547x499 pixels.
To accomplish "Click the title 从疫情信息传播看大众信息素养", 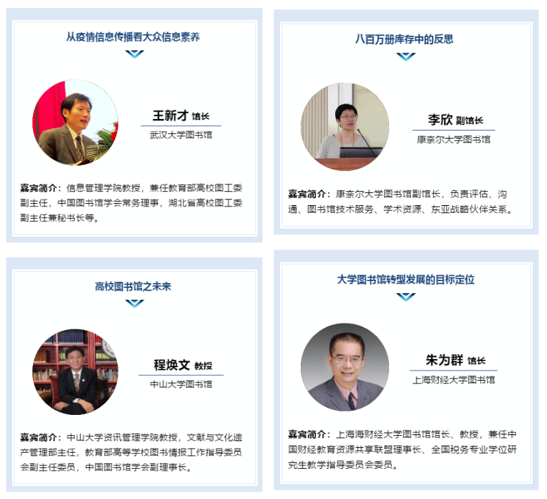I will pos(133,37).
